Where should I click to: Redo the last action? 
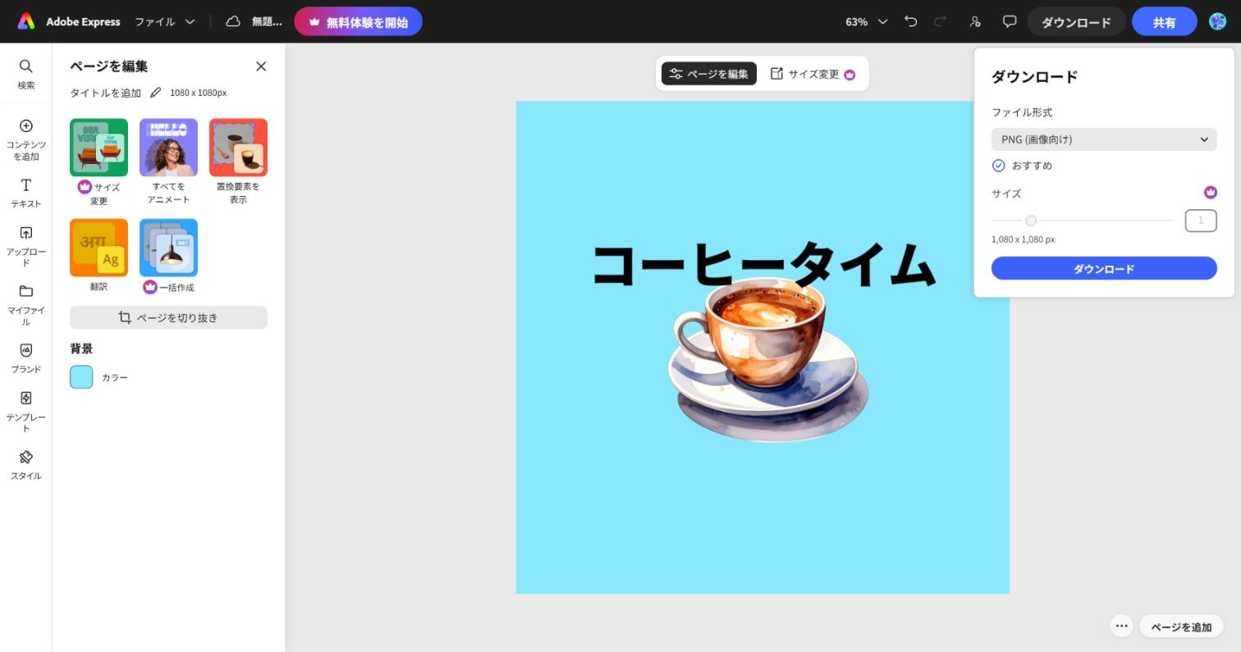[x=941, y=21]
